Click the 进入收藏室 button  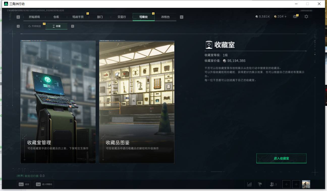(281, 158)
